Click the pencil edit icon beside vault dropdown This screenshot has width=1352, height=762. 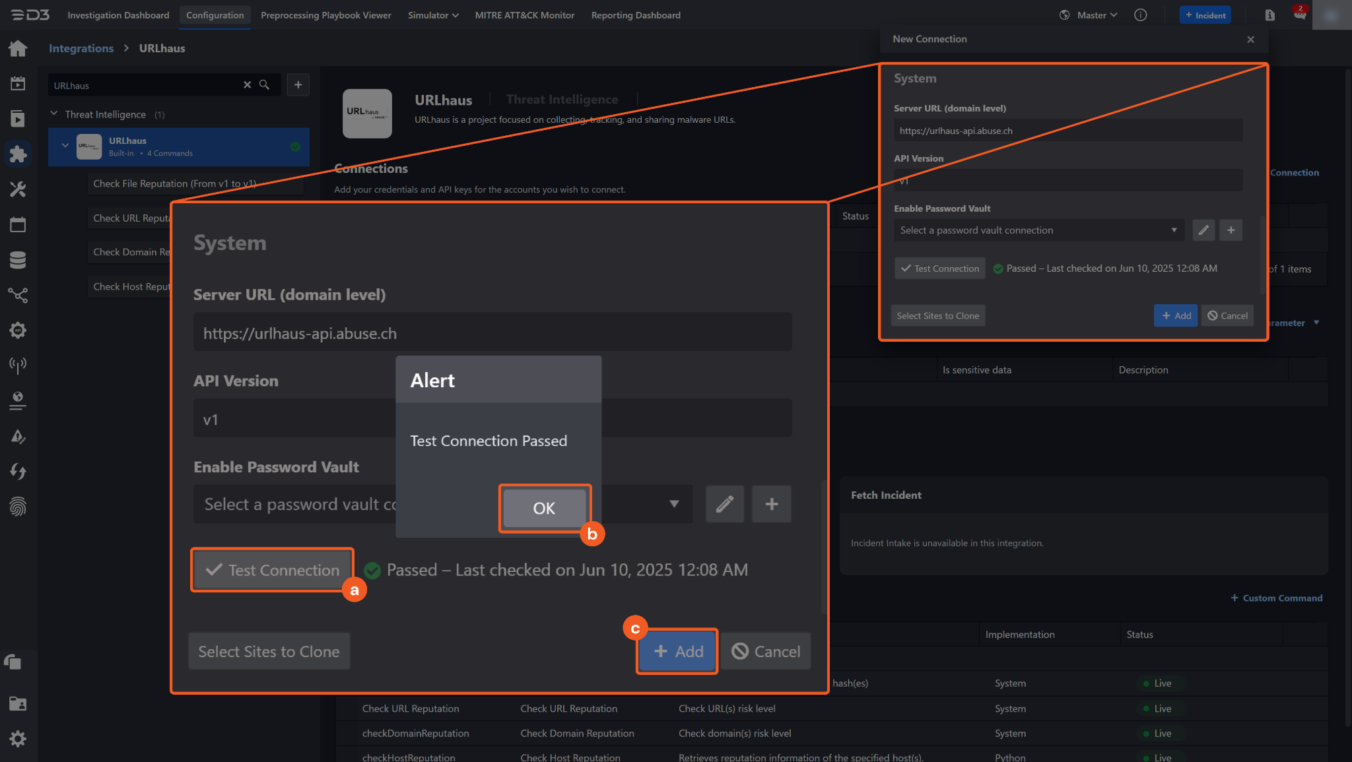click(x=724, y=504)
